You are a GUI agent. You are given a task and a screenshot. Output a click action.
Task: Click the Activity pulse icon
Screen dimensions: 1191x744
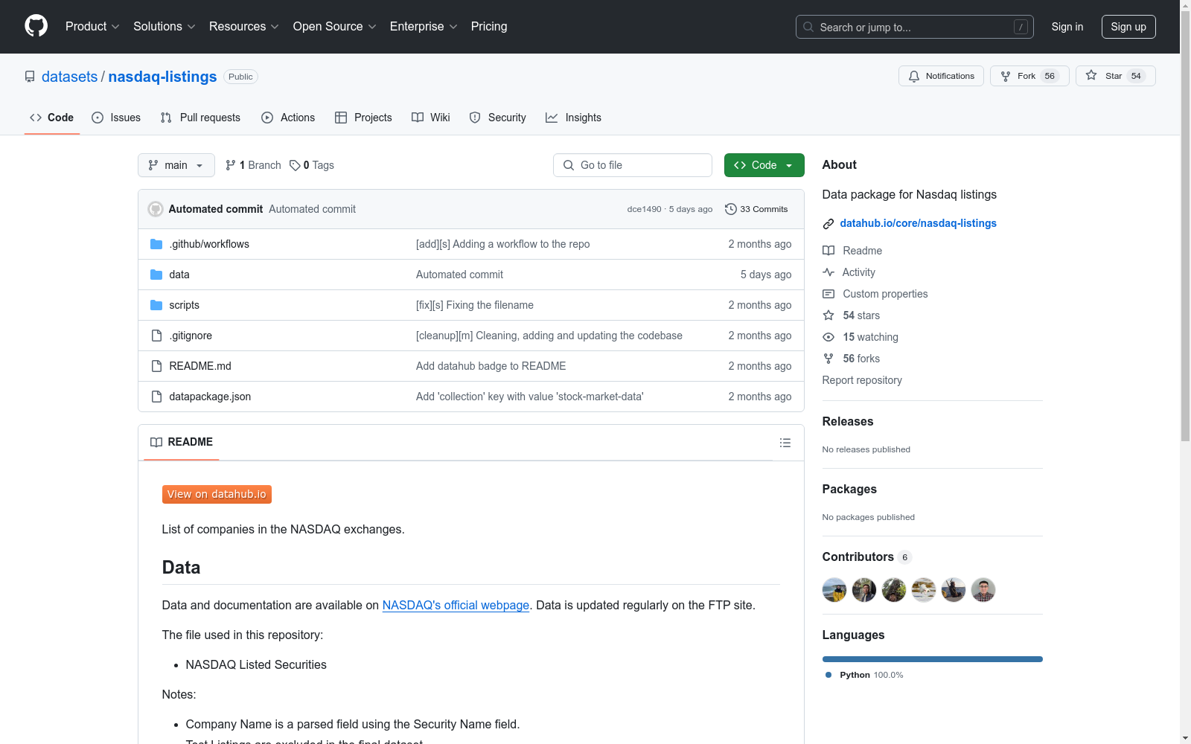click(x=828, y=272)
